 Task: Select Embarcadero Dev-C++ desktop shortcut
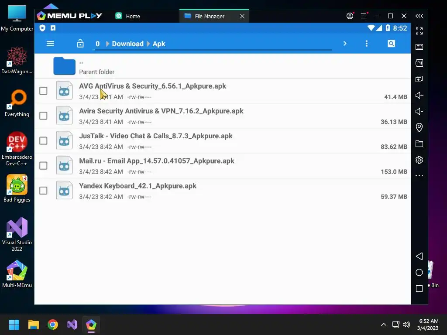[x=17, y=149]
